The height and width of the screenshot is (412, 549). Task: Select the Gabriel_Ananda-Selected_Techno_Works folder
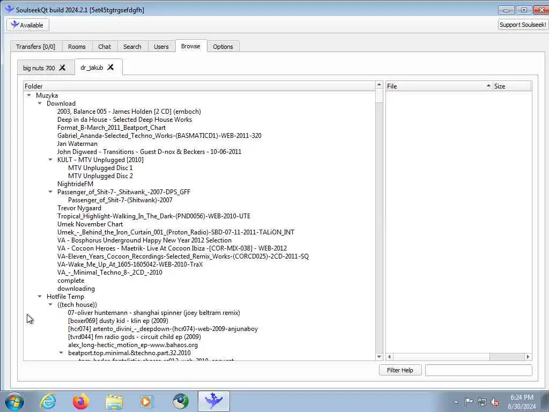point(159,136)
